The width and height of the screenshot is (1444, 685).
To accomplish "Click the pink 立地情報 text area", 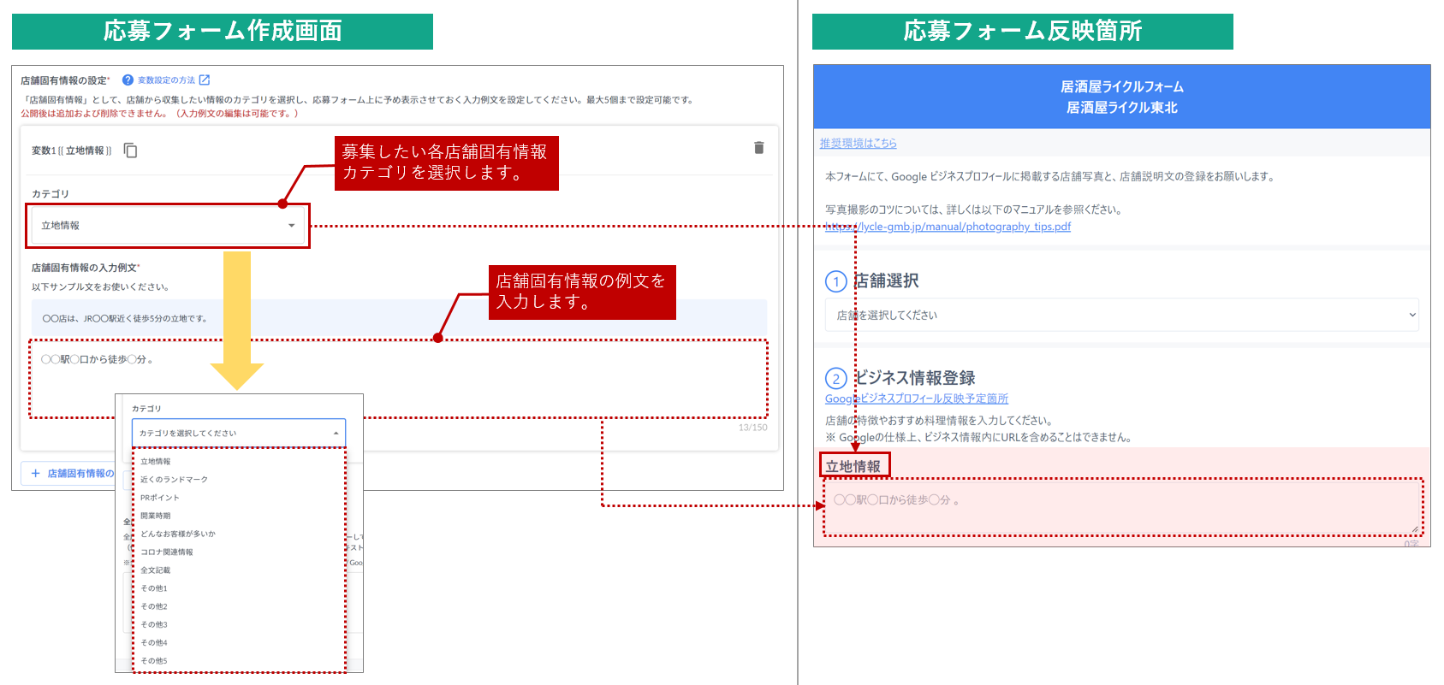I will pos(1121,507).
